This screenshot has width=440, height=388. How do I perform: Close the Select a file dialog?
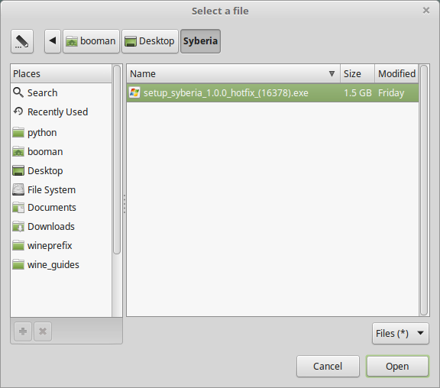pos(426,11)
